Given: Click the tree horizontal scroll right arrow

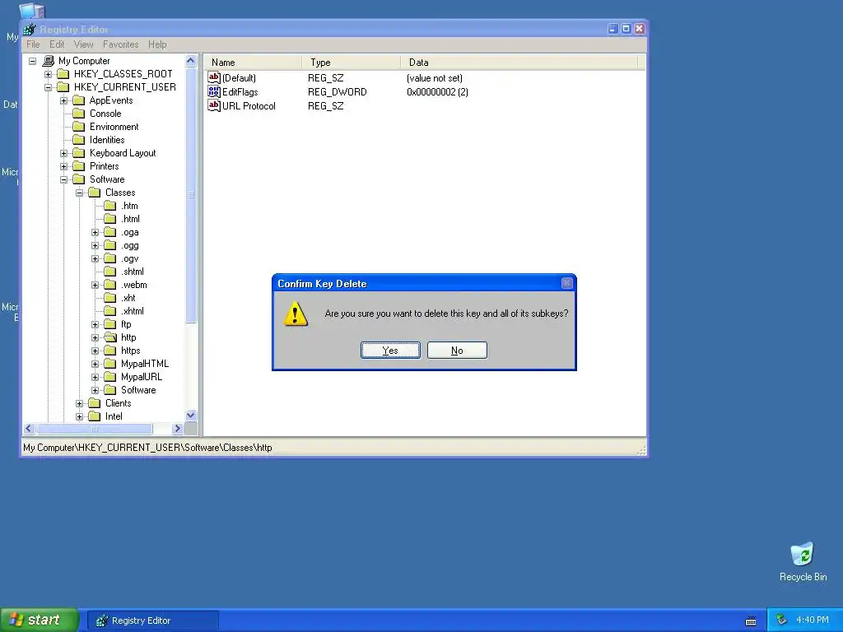Looking at the screenshot, I should [x=177, y=428].
